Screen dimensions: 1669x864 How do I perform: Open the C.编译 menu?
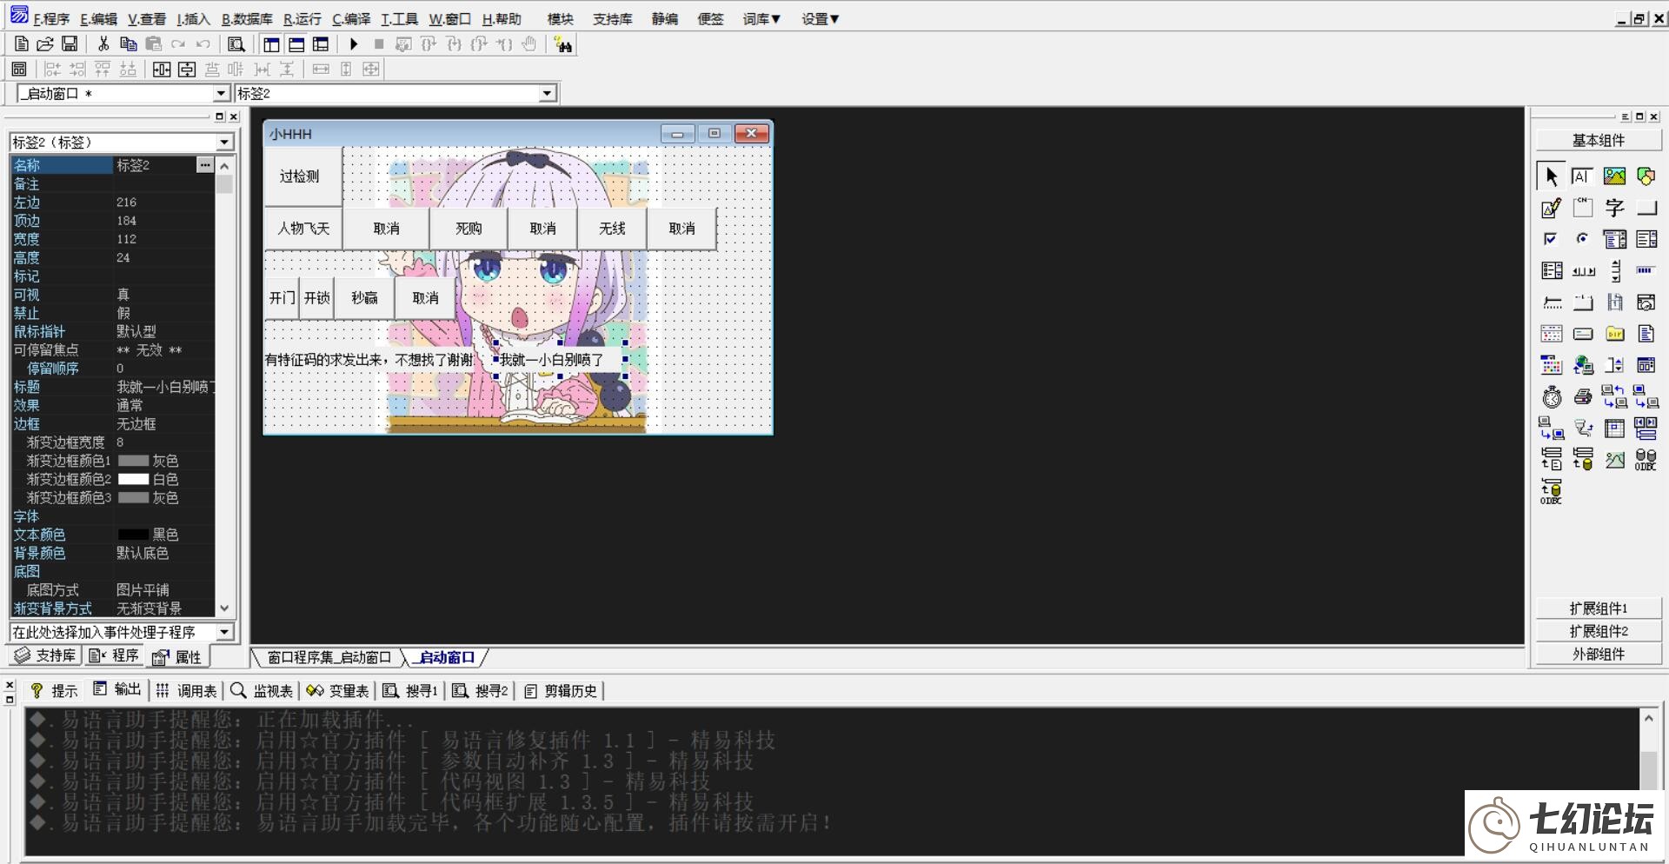click(351, 19)
